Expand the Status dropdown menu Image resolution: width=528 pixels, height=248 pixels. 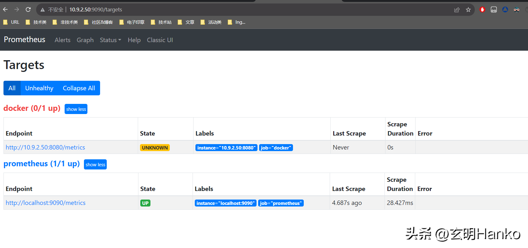[x=111, y=40]
